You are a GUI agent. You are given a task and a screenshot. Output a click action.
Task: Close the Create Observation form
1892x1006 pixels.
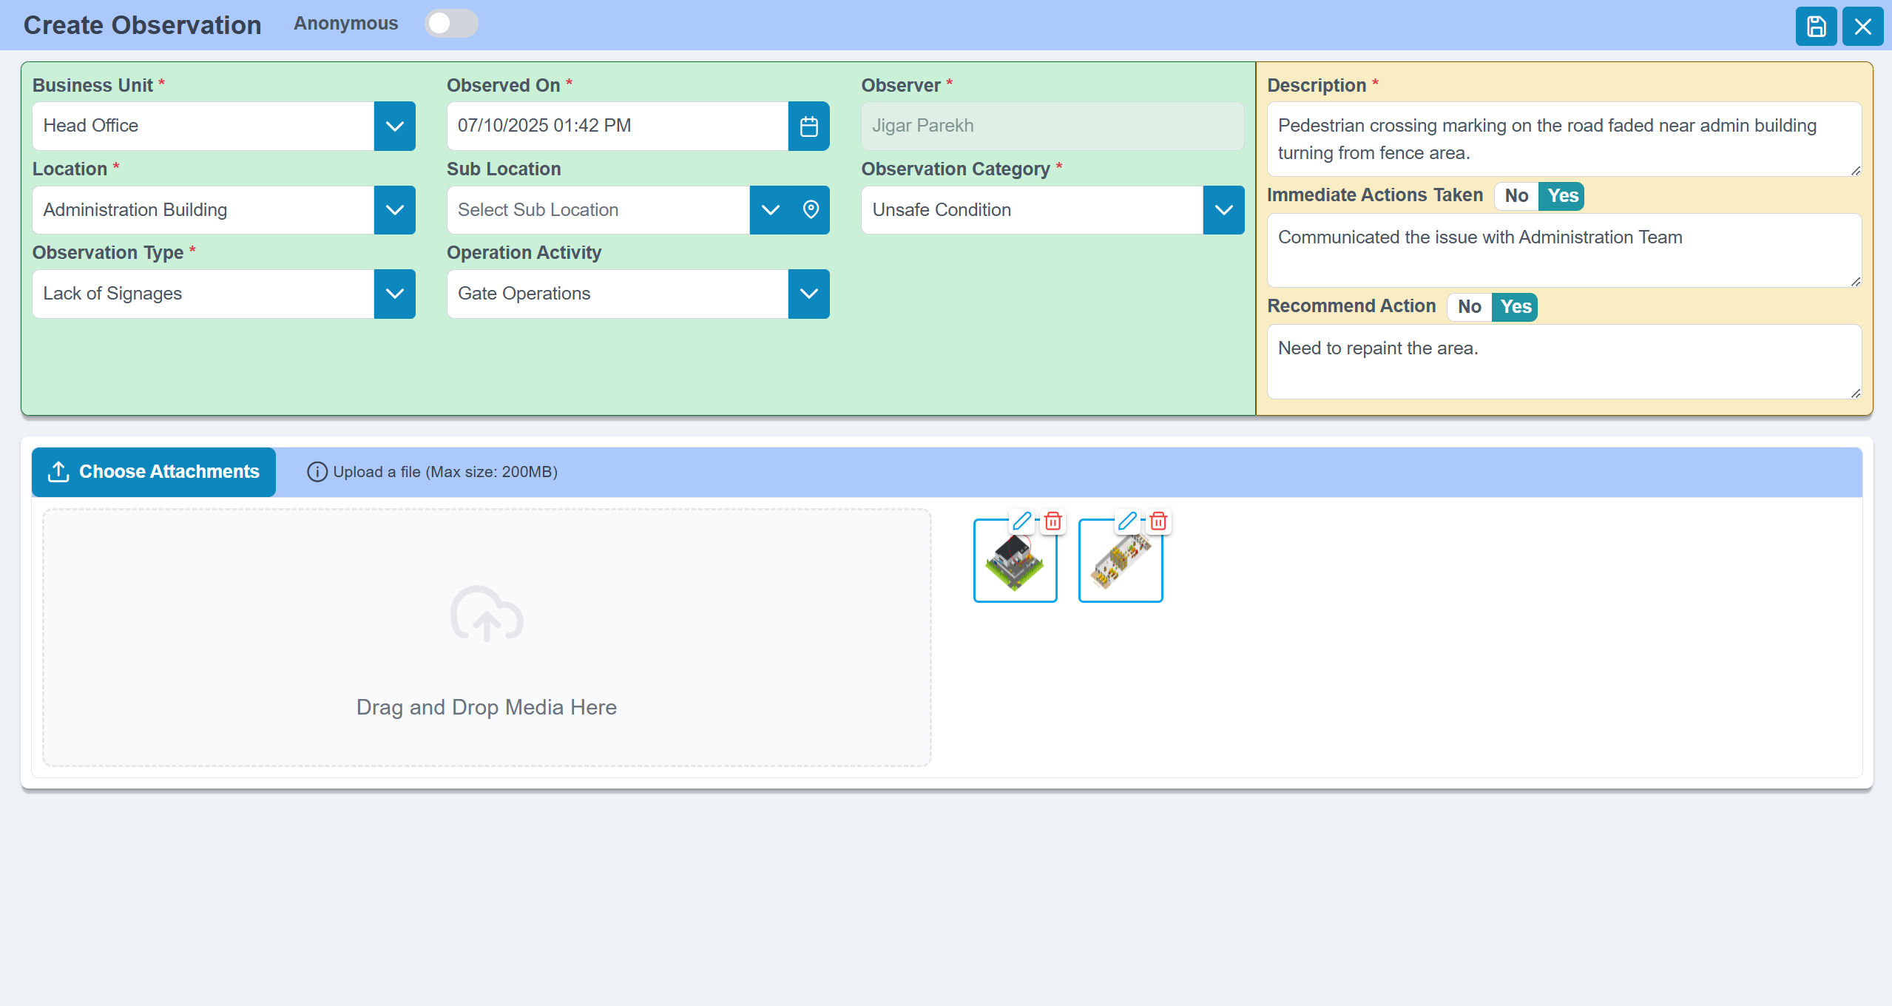[x=1862, y=27]
